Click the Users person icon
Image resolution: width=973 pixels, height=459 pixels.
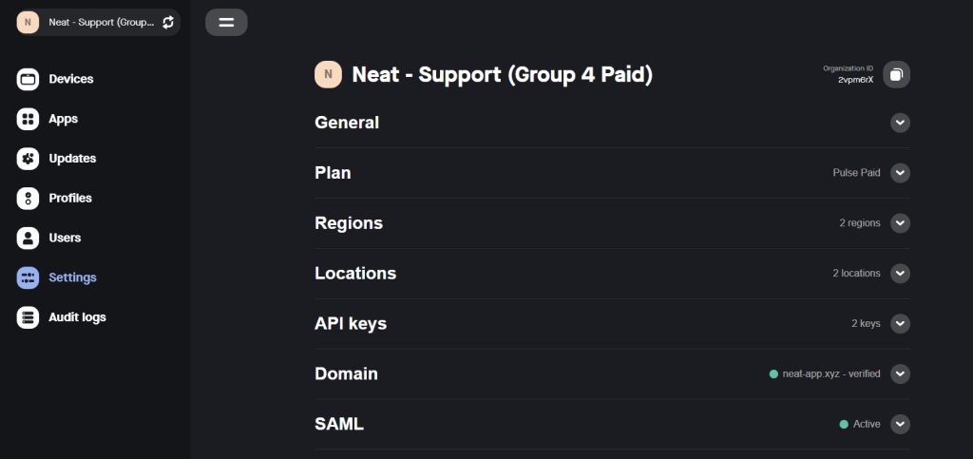click(x=28, y=239)
